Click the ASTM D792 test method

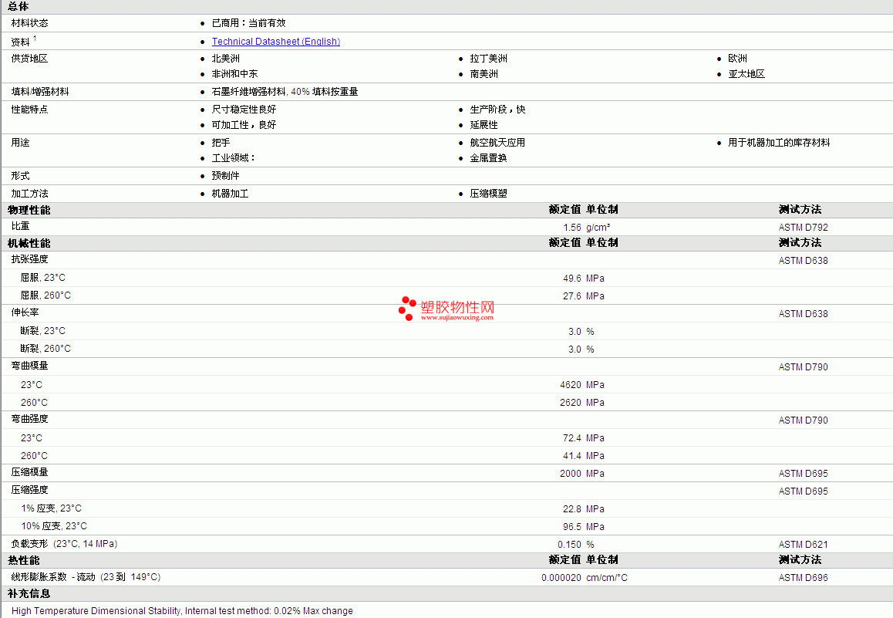click(x=803, y=228)
